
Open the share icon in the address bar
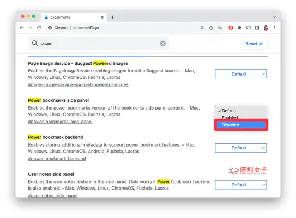point(211,28)
